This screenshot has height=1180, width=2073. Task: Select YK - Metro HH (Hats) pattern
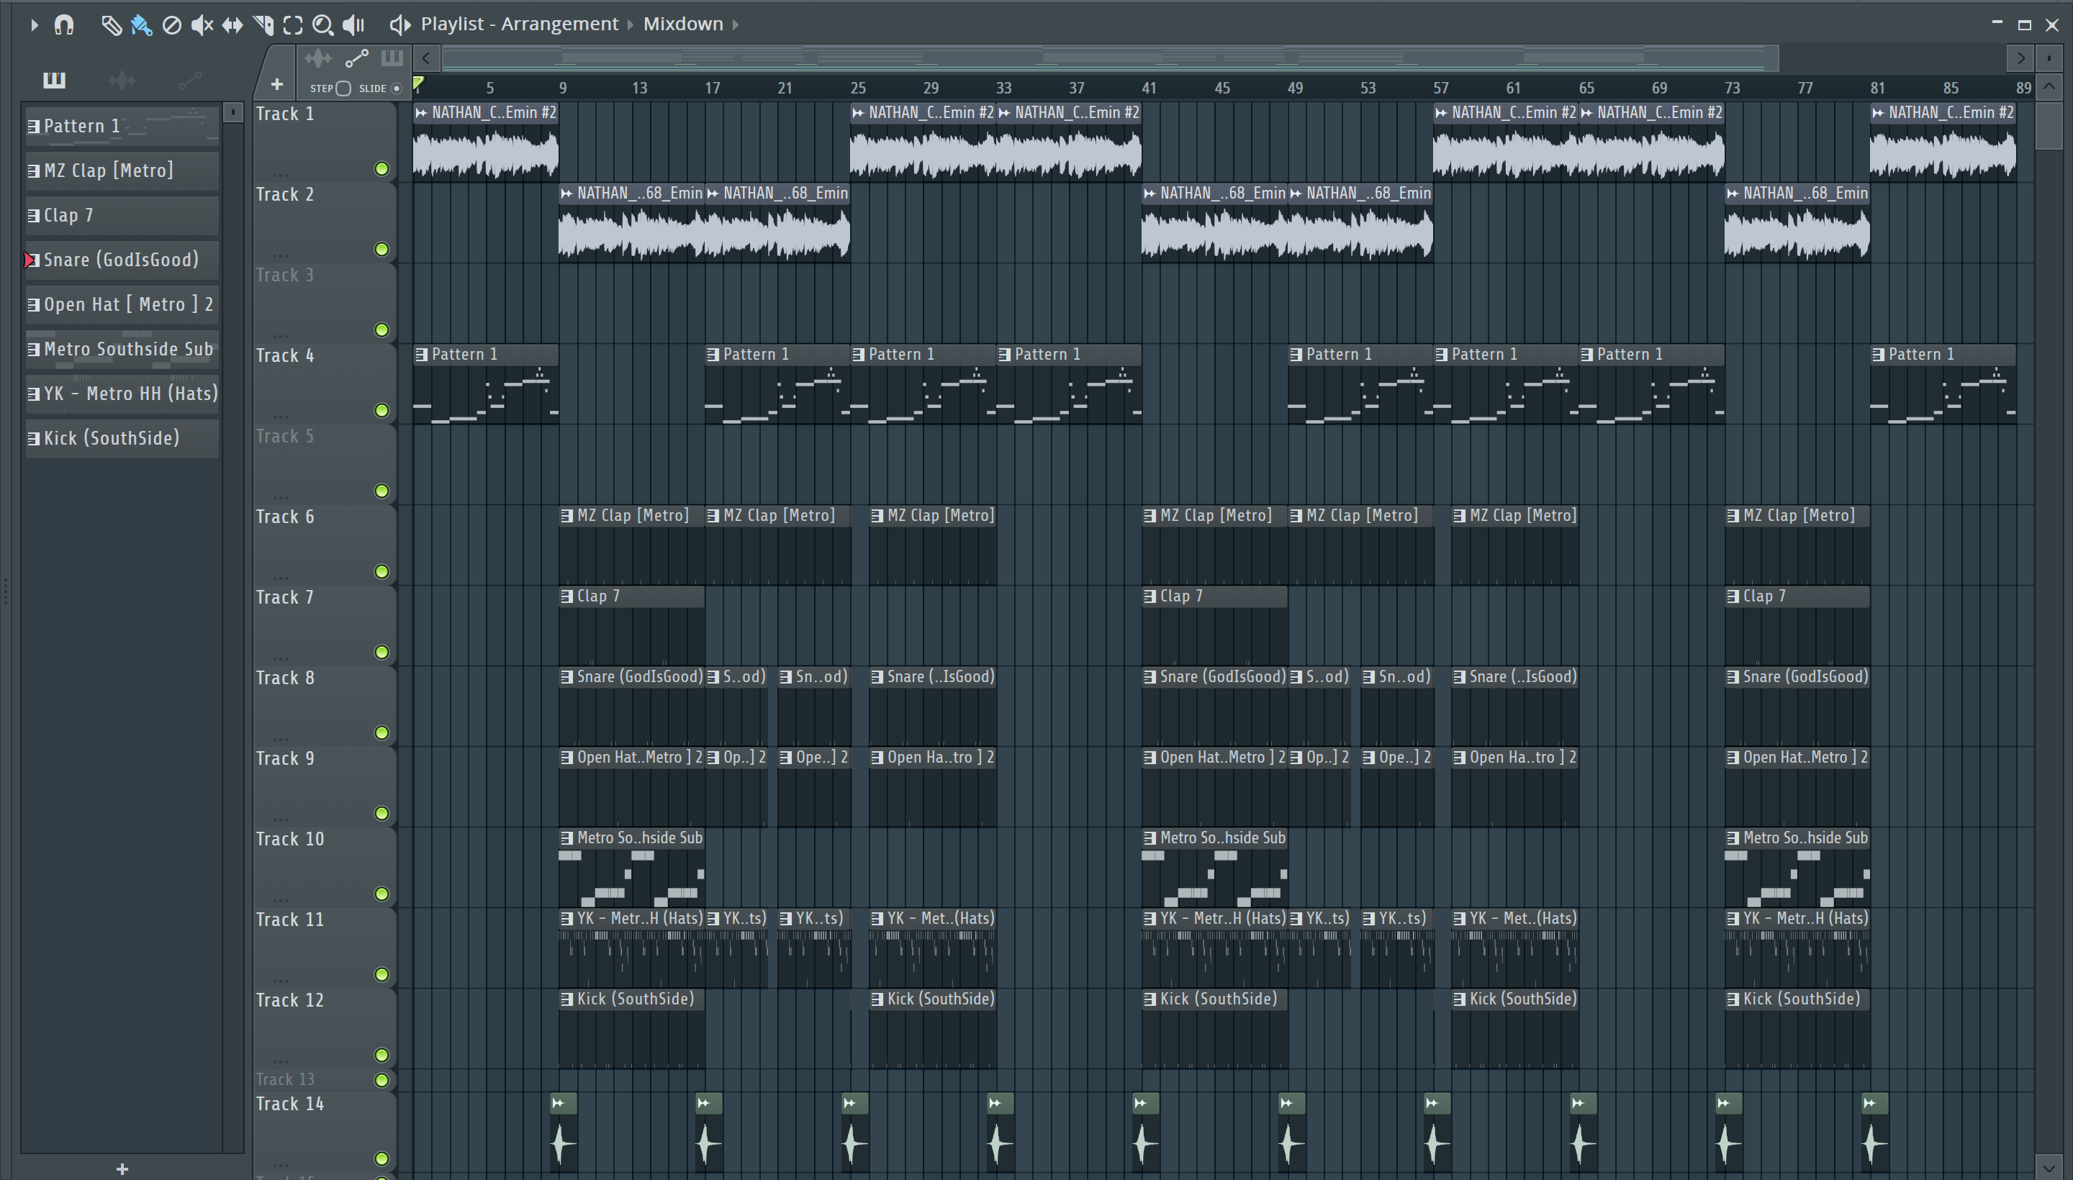click(x=122, y=394)
